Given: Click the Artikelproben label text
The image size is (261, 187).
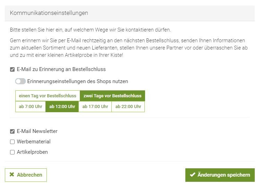Looking at the screenshot, I should coord(32,152).
